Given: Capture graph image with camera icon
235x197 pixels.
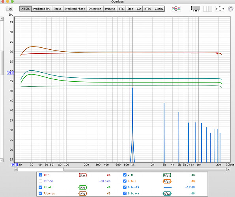Looking at the screenshot, I should point(9,9).
